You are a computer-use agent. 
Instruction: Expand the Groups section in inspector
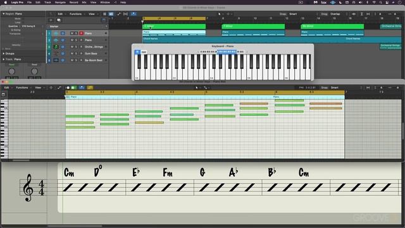(4, 53)
